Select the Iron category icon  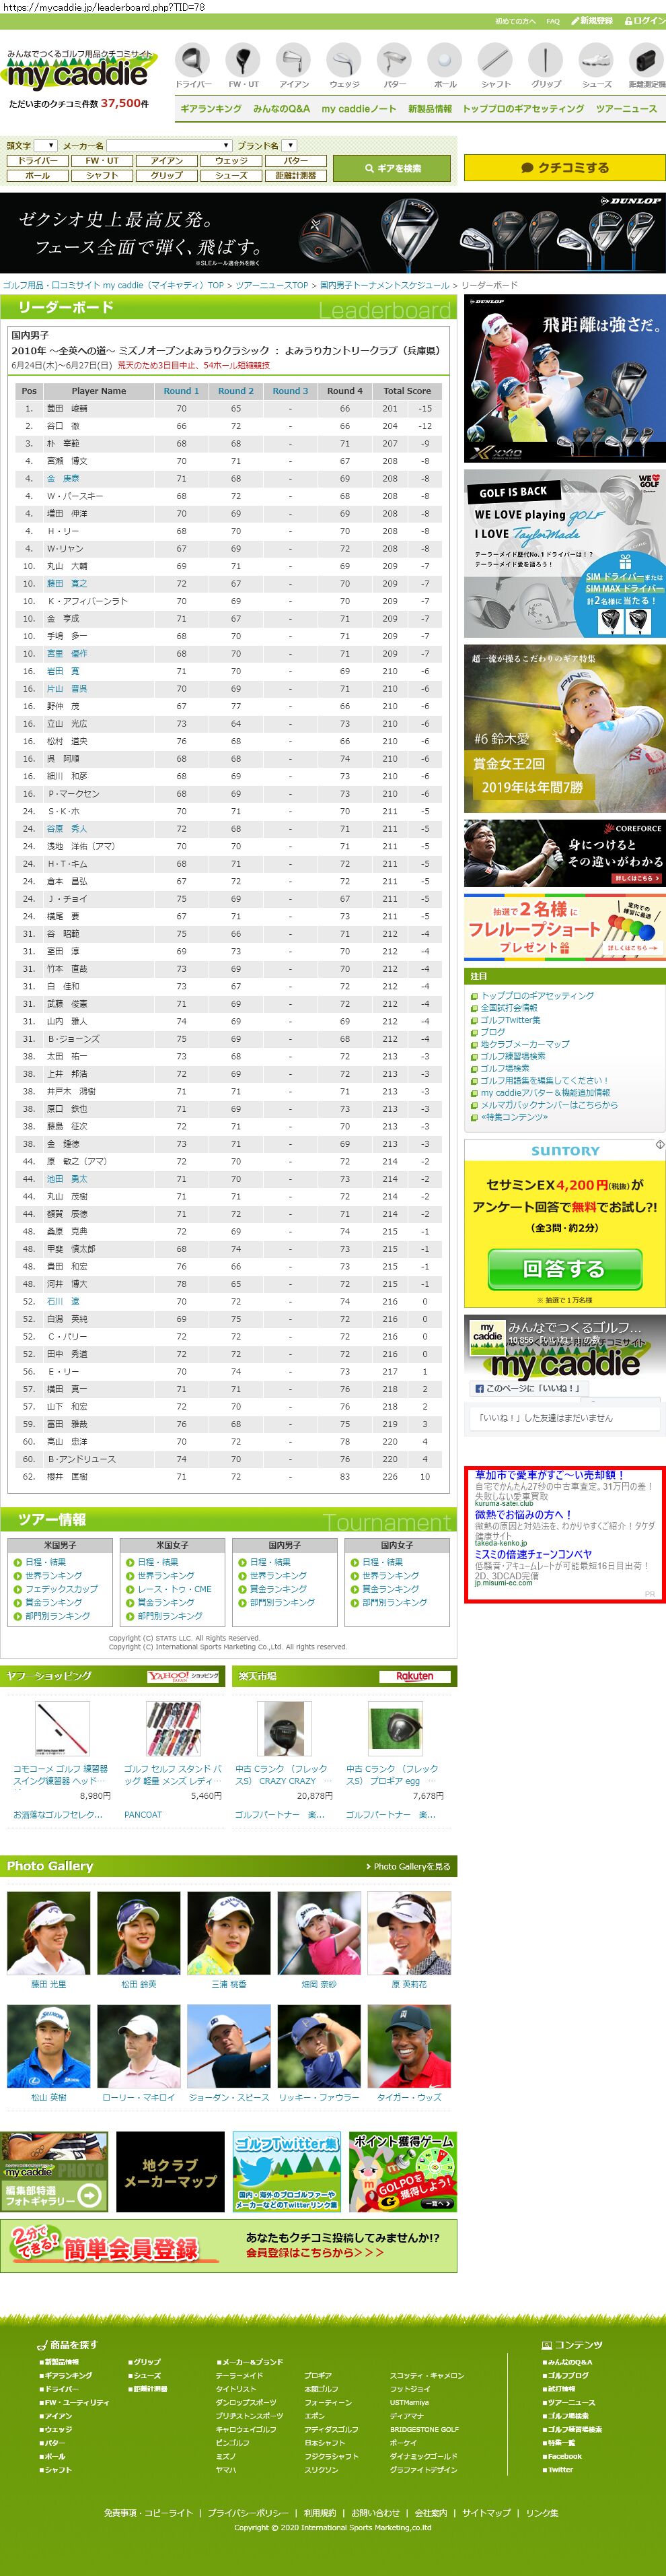click(293, 65)
